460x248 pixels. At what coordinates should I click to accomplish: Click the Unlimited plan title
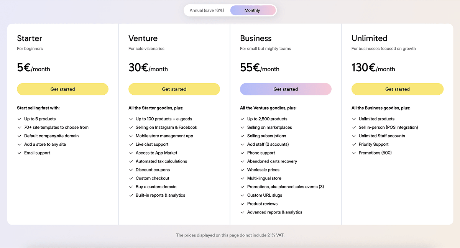click(x=369, y=38)
